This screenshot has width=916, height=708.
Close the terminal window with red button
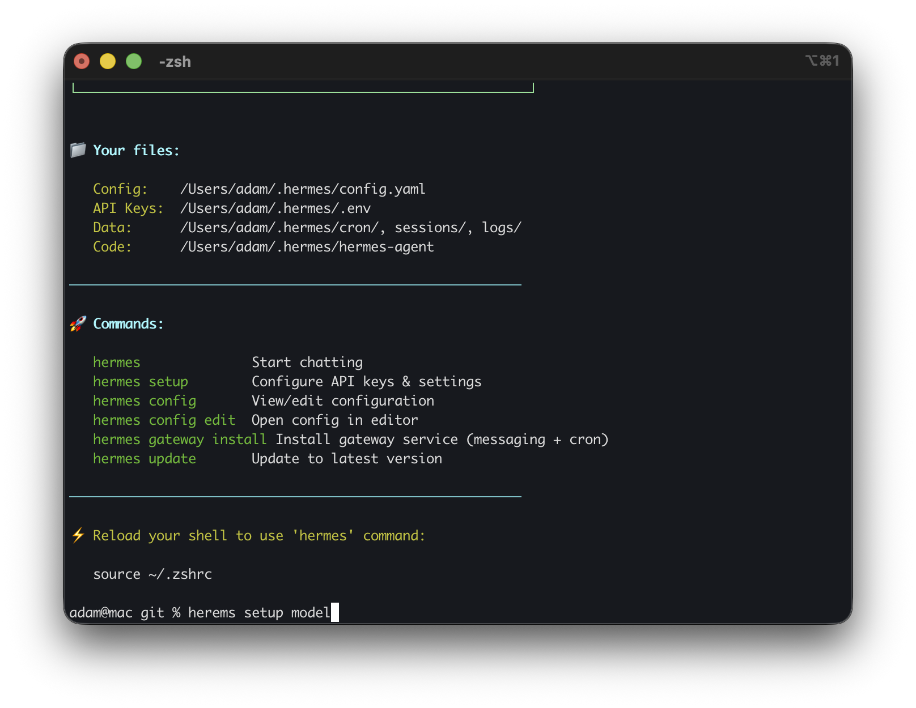[x=82, y=61]
